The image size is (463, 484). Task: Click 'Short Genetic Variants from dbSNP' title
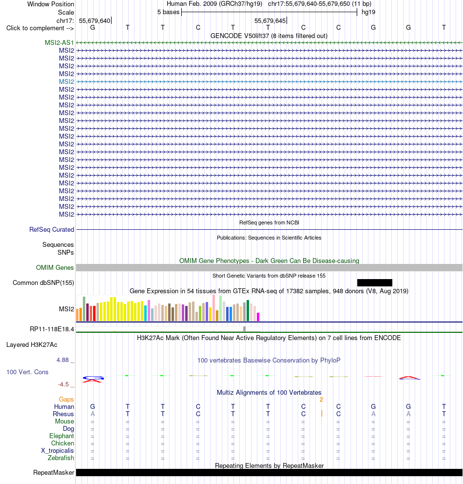pyautogui.click(x=269, y=276)
